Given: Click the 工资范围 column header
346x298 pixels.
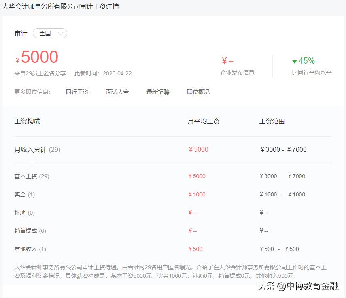Looking at the screenshot, I should 272,121.
